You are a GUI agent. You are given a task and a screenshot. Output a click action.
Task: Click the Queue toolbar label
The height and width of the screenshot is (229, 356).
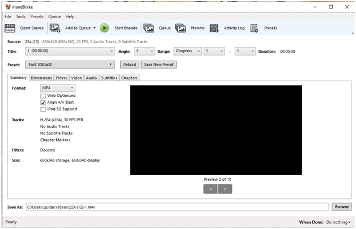(x=165, y=28)
